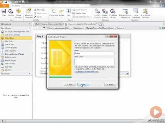Select Workflows in Site Objects
This screenshot has height=123, width=165.
click(16, 38)
